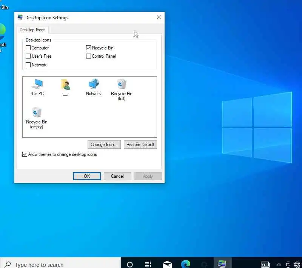302x268 pixels.
Task: Click the Meet Now tray icon
Action: click(288, 265)
